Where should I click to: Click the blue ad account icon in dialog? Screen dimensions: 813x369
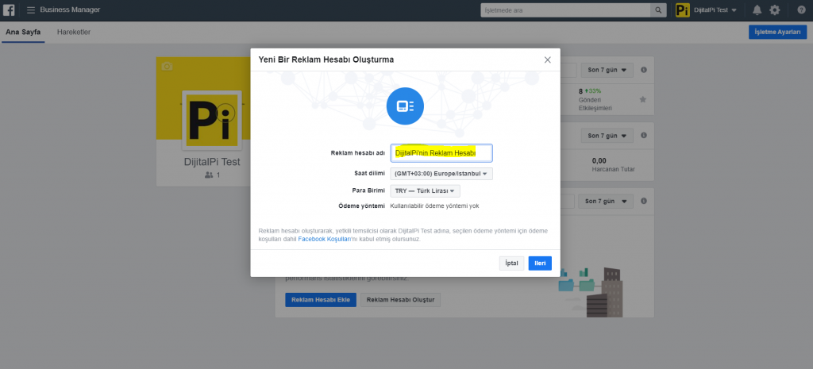pos(405,106)
